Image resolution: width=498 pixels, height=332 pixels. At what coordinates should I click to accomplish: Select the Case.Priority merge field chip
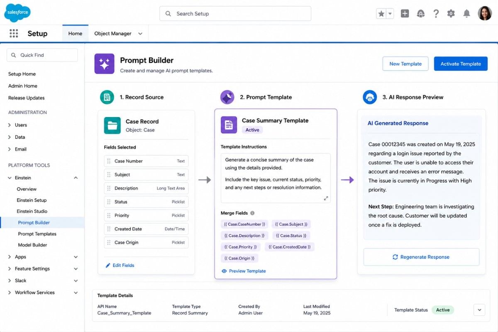(x=240, y=247)
